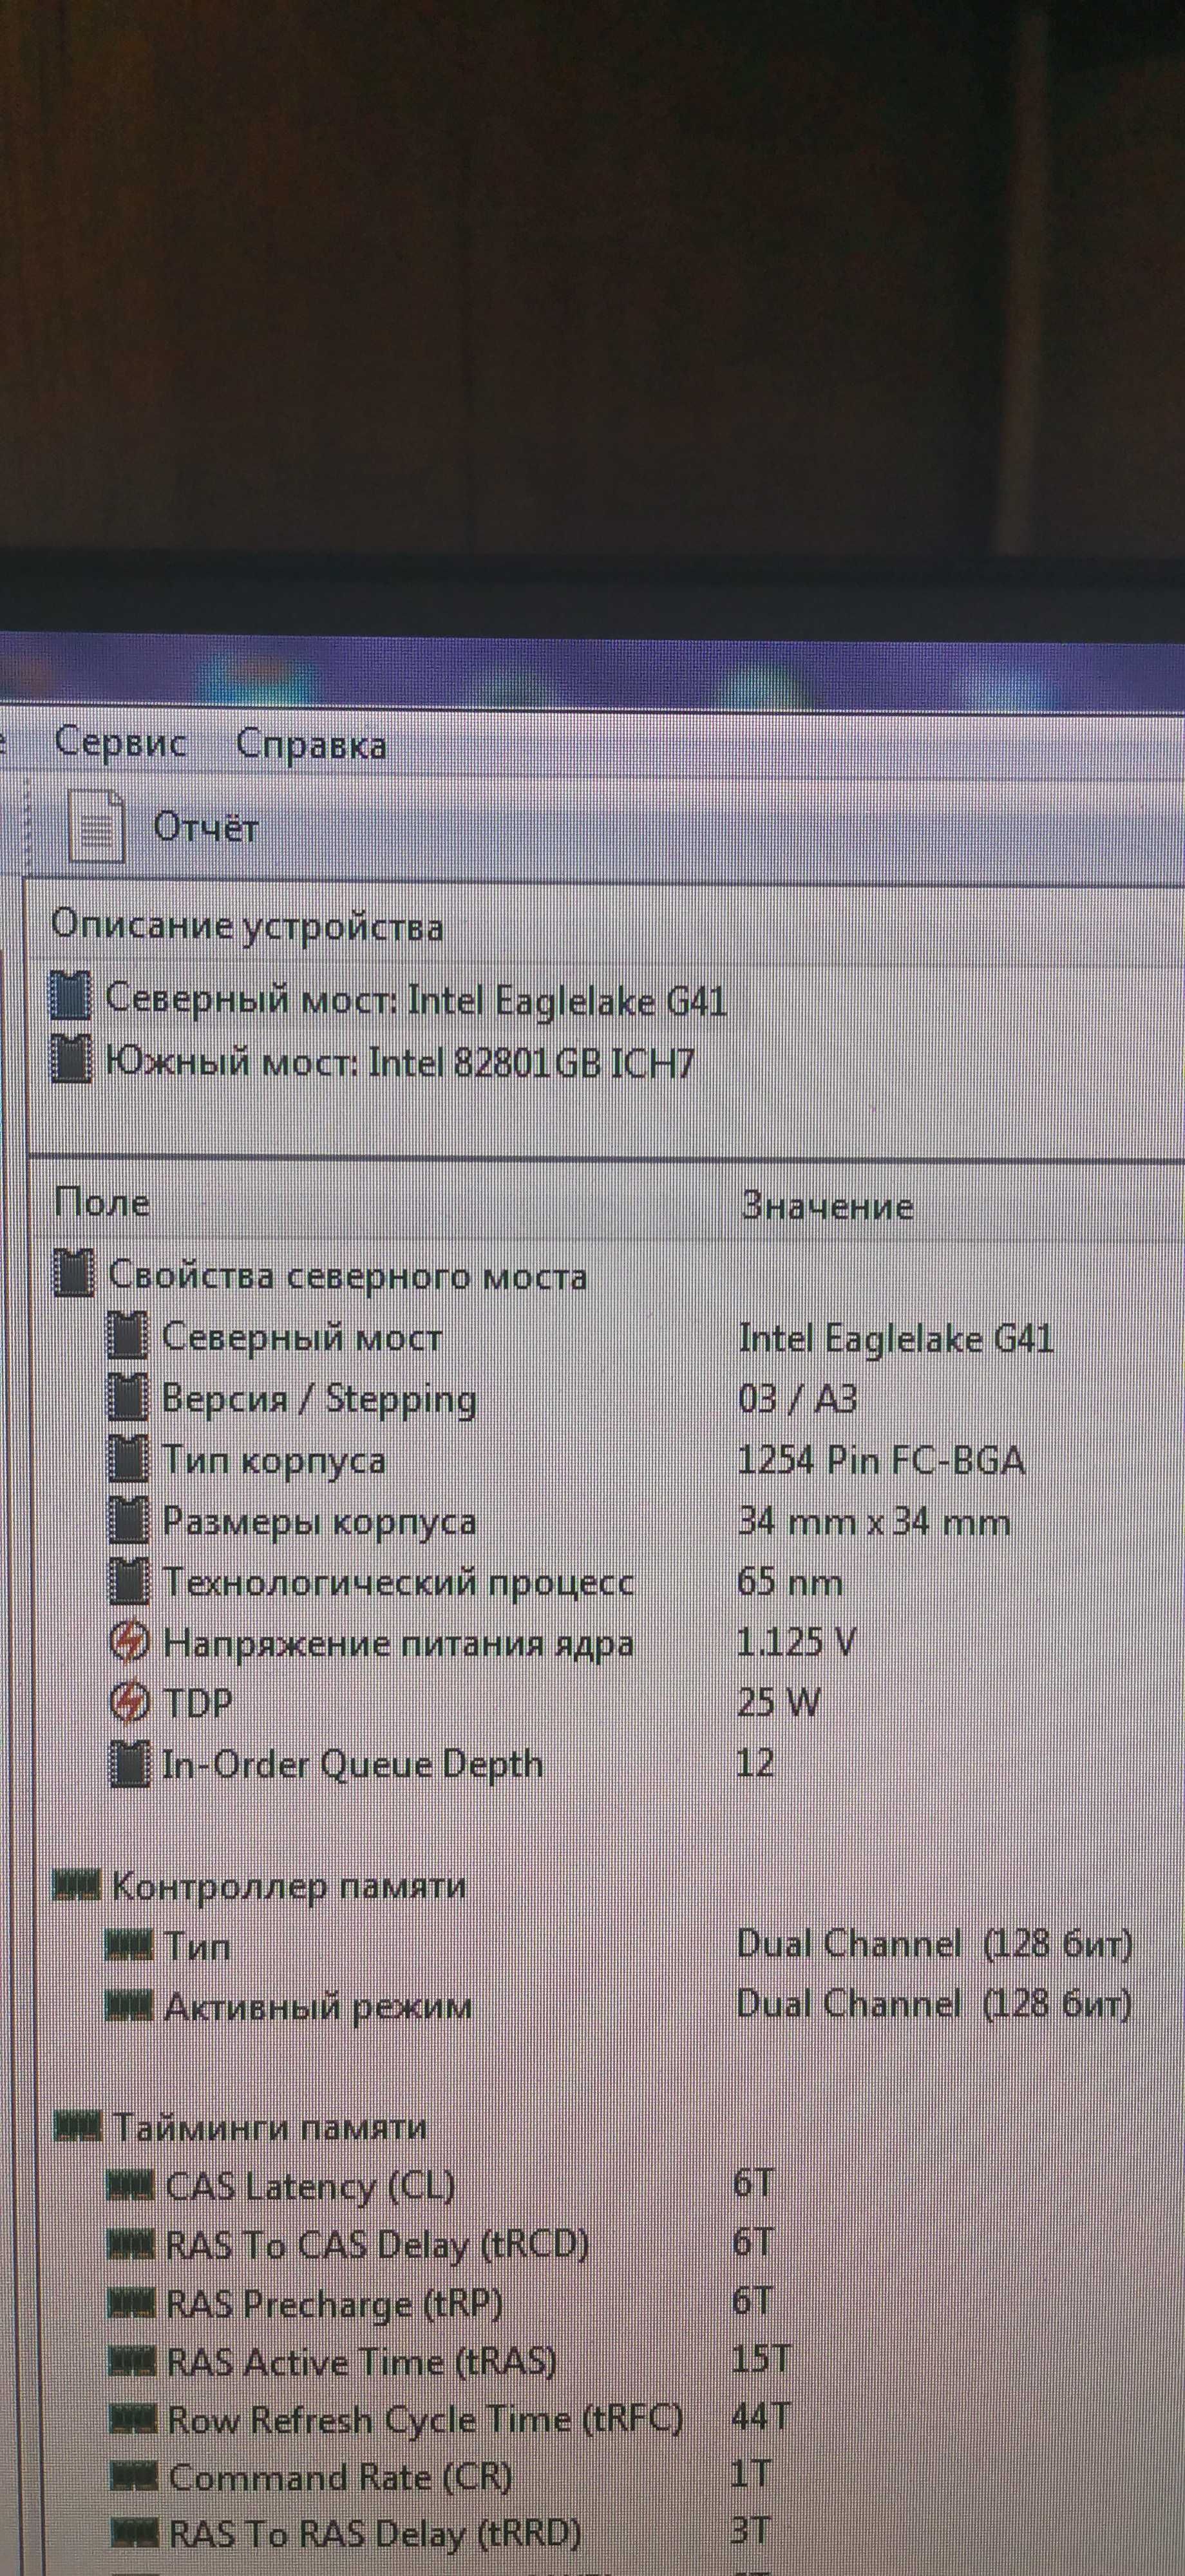Select value 1254 Pin FC-BGA
This screenshot has height=2576, width=1185.
881,1460
